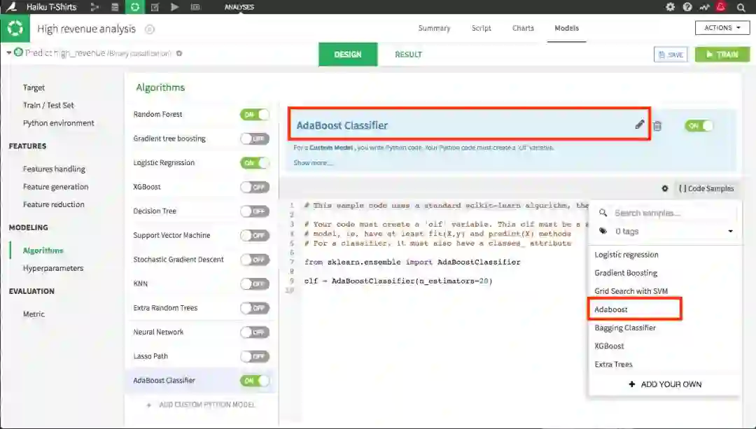Image resolution: width=756 pixels, height=429 pixels.
Task: Enable Stochastic Gradient Descent switch
Action: click(255, 260)
